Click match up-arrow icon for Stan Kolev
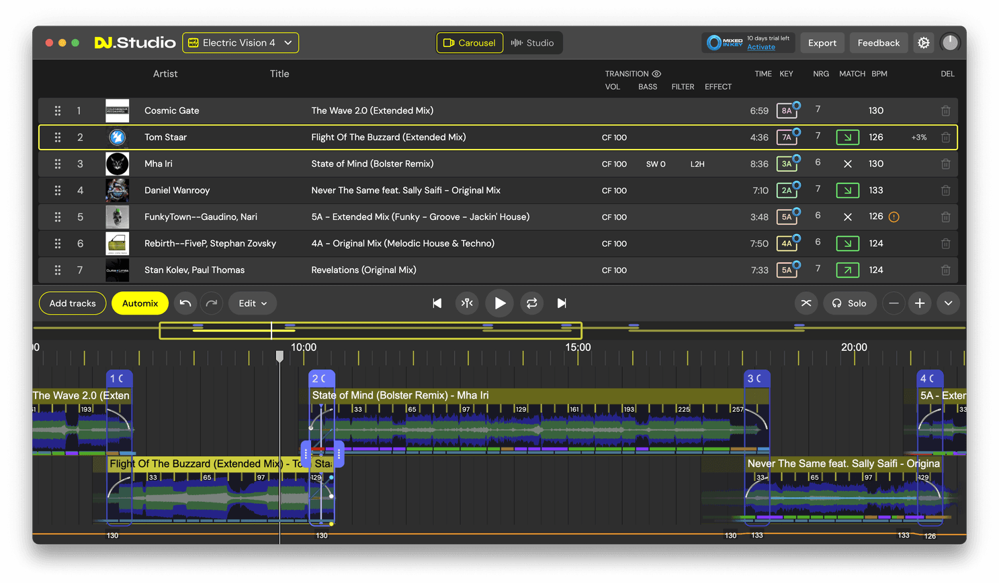 pos(847,270)
